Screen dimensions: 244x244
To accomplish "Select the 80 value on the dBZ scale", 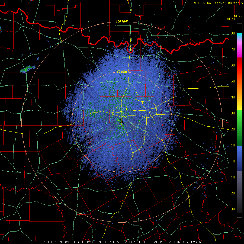I will (x=233, y=33).
